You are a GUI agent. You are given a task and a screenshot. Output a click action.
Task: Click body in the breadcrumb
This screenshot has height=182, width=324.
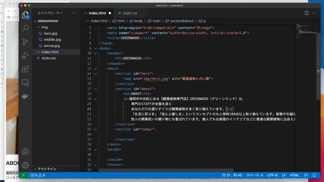tap(136, 21)
